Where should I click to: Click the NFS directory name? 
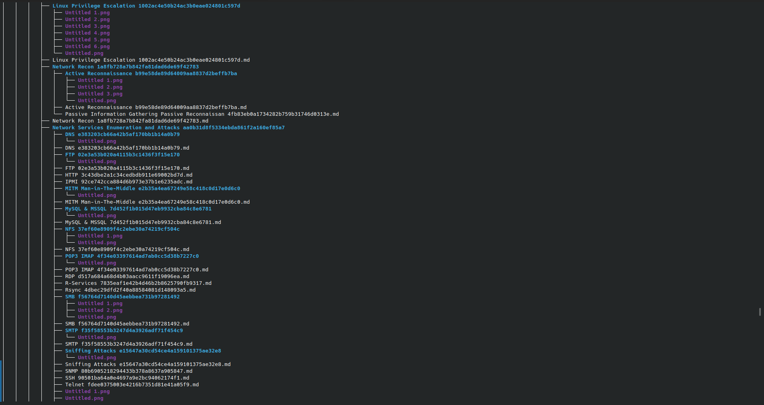click(x=123, y=229)
